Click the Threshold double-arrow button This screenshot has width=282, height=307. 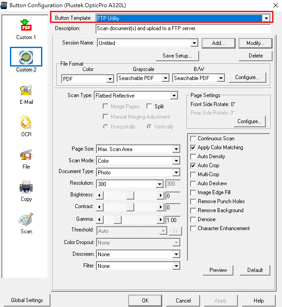pyautogui.click(x=175, y=231)
